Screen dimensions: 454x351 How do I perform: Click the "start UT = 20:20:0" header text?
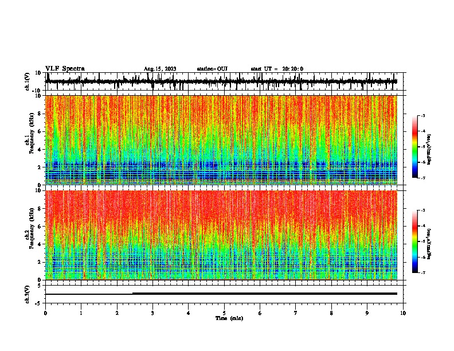point(277,69)
